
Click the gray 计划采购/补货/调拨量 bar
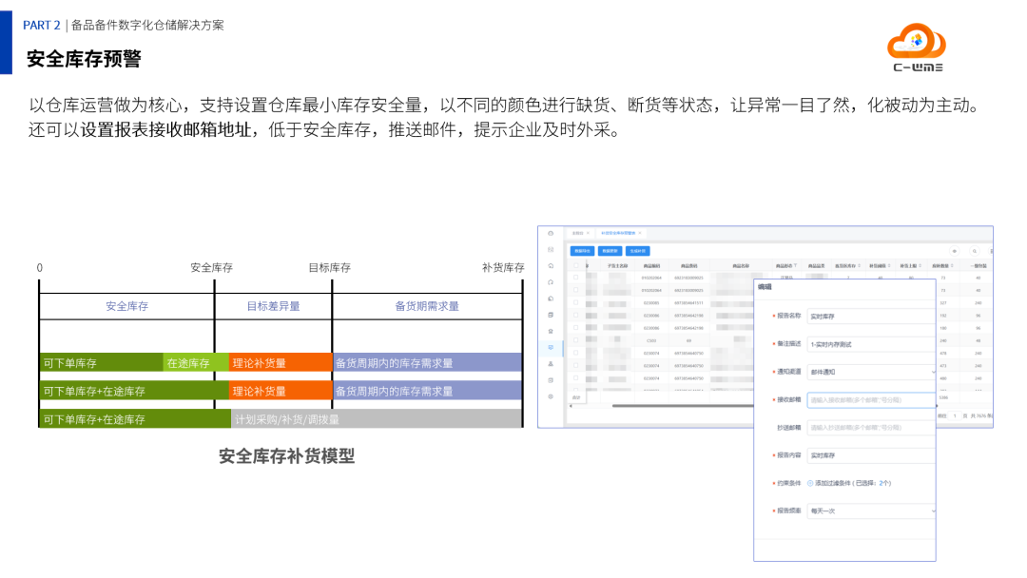click(x=377, y=419)
